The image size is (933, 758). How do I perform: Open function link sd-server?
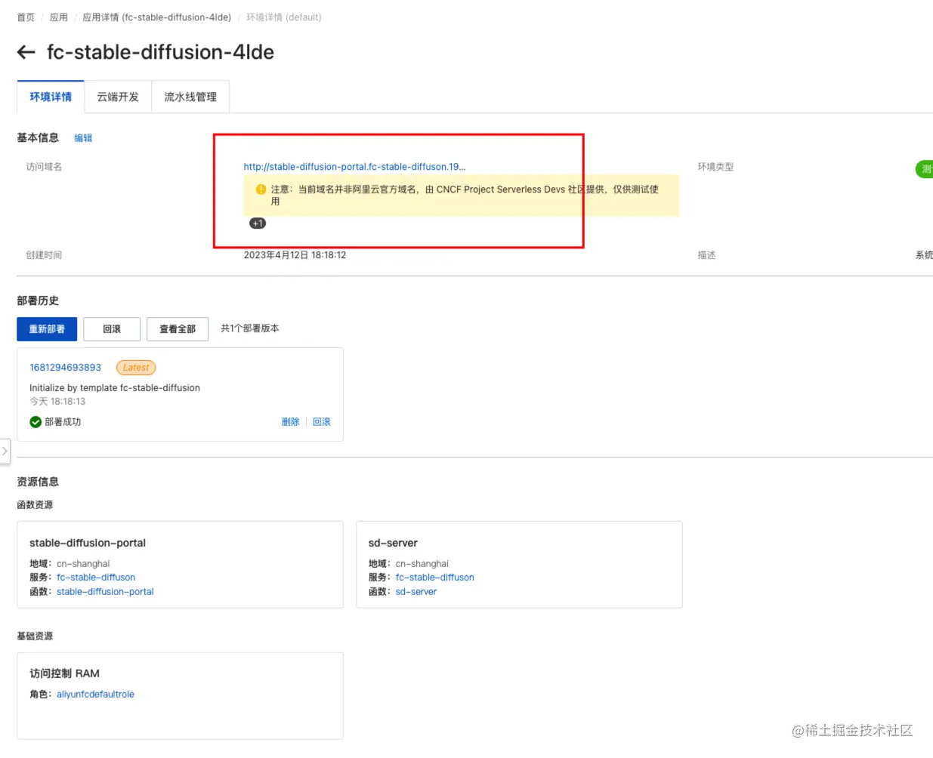tap(416, 592)
